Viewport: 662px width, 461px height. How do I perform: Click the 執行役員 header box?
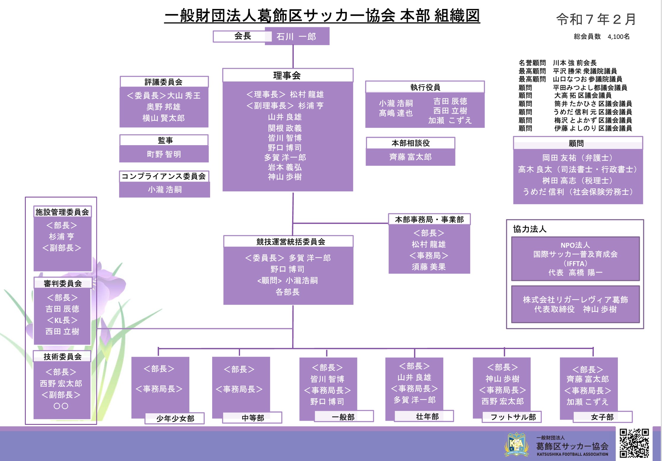coord(425,87)
